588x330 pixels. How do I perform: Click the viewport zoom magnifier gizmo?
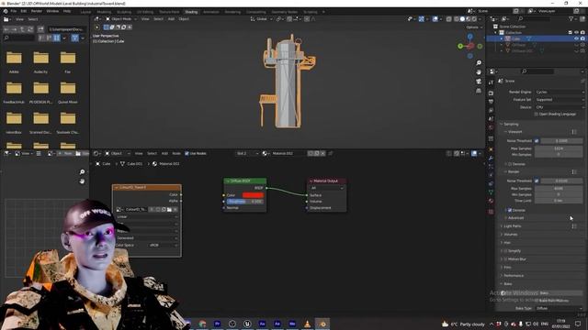[479, 63]
